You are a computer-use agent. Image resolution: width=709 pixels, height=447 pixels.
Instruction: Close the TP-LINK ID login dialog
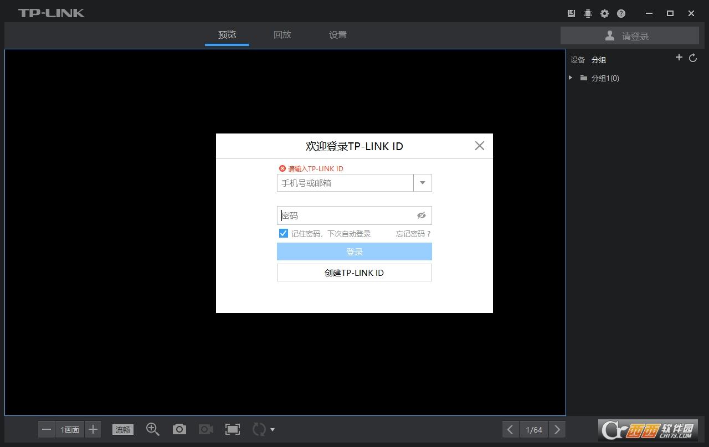[480, 146]
